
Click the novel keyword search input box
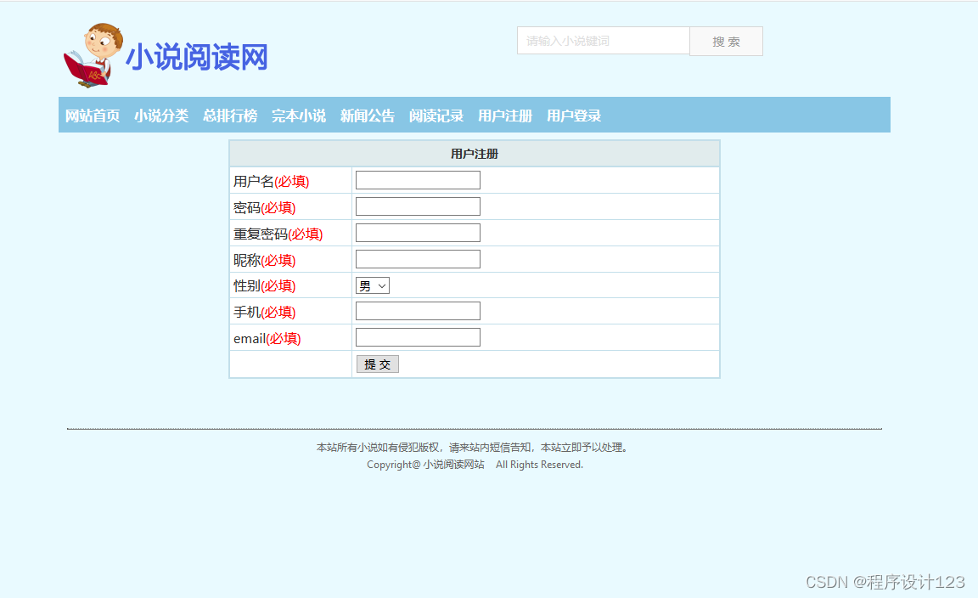tap(603, 41)
